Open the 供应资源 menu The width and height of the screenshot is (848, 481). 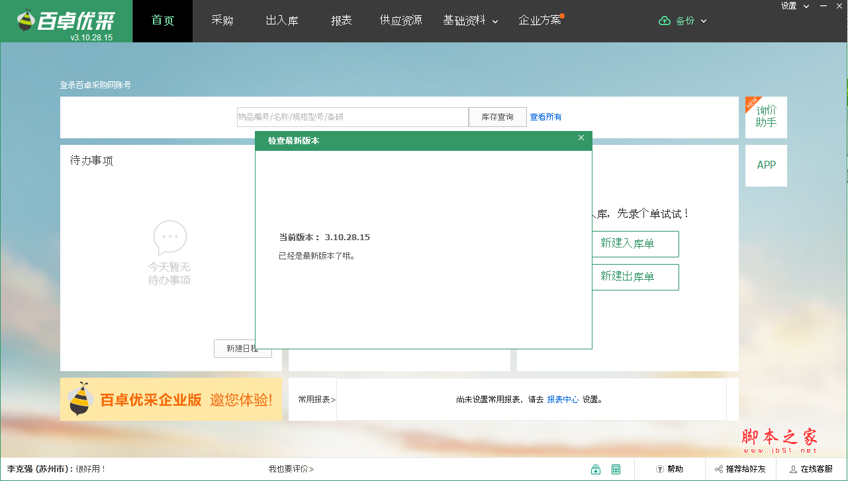tap(401, 21)
